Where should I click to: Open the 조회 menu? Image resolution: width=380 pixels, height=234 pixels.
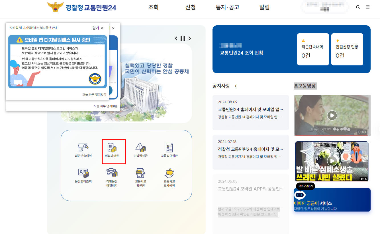[x=153, y=7]
